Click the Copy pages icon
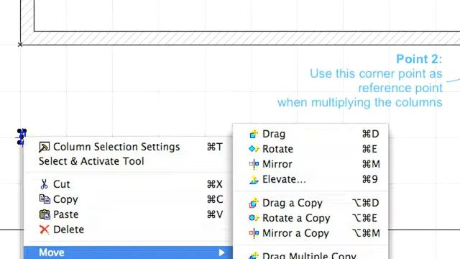Viewport: 460px width, 259px height. pos(45,199)
